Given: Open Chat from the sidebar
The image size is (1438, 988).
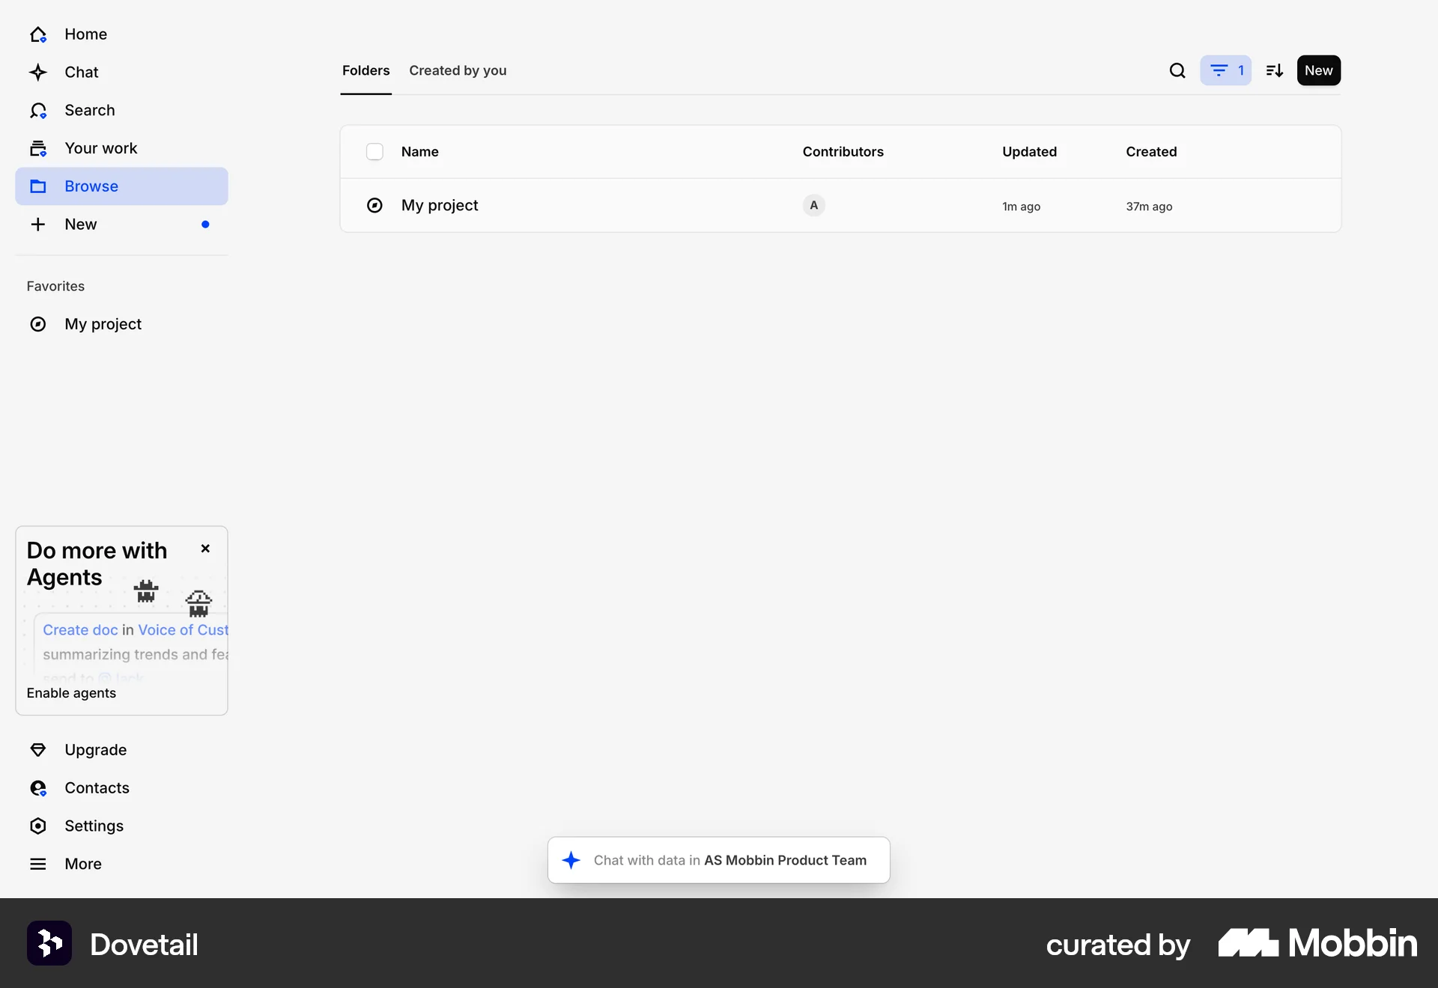Looking at the screenshot, I should click(x=81, y=73).
